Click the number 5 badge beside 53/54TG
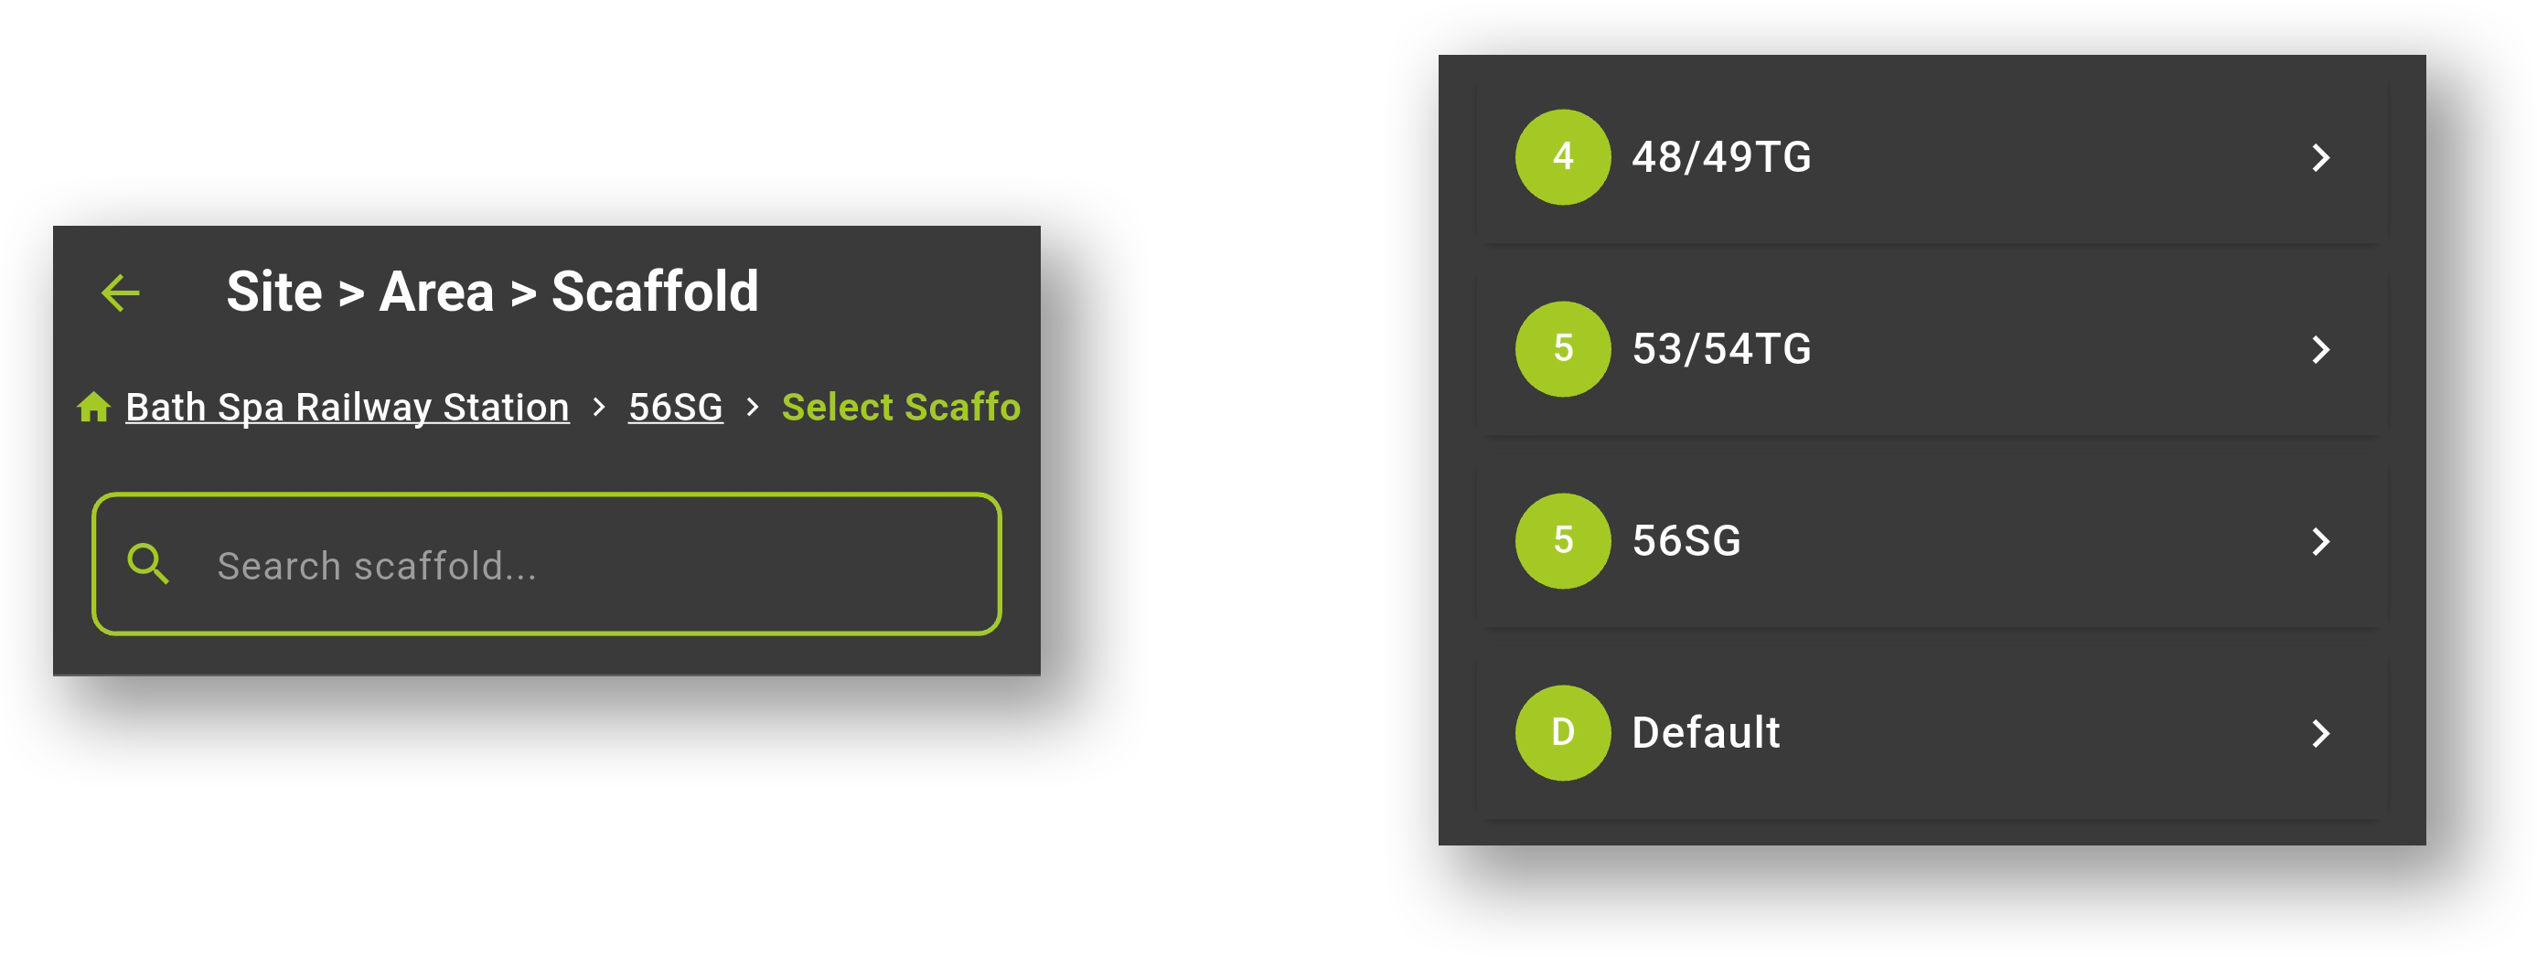Viewport: 2537px width, 957px height. (1562, 348)
